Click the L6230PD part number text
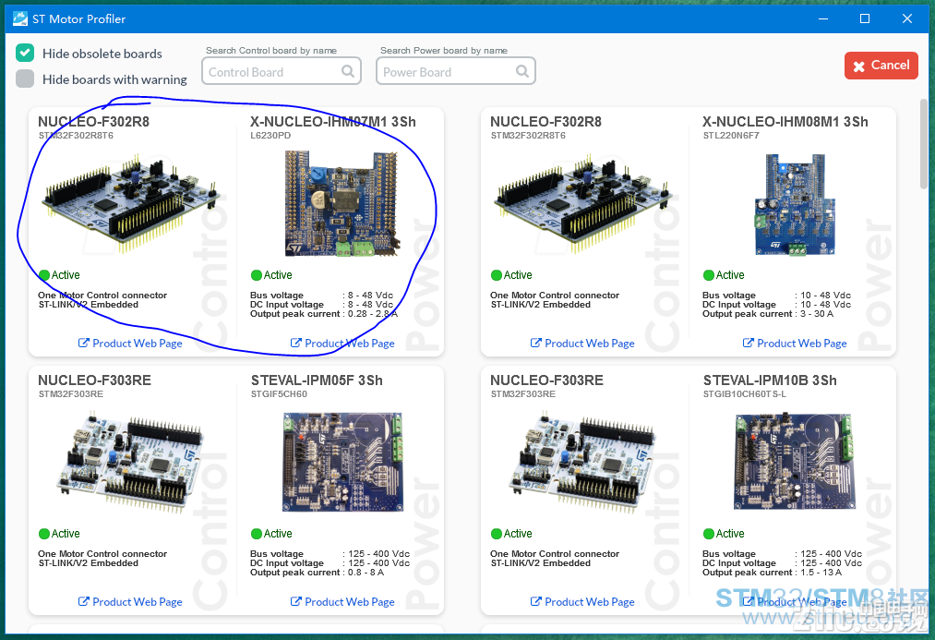 click(270, 136)
